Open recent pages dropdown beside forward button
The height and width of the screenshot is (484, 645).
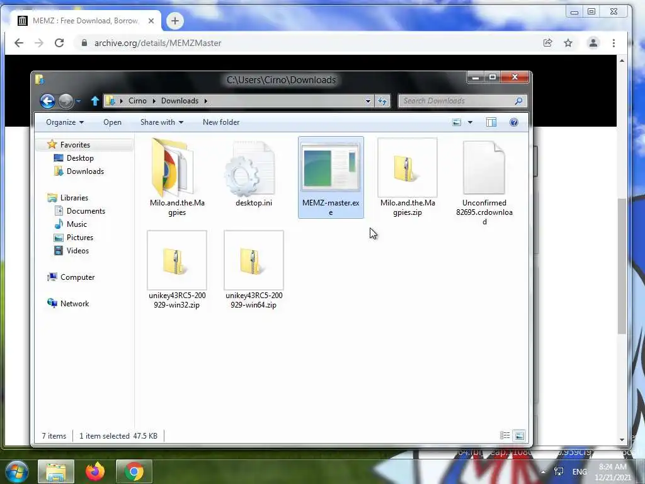[x=78, y=101]
